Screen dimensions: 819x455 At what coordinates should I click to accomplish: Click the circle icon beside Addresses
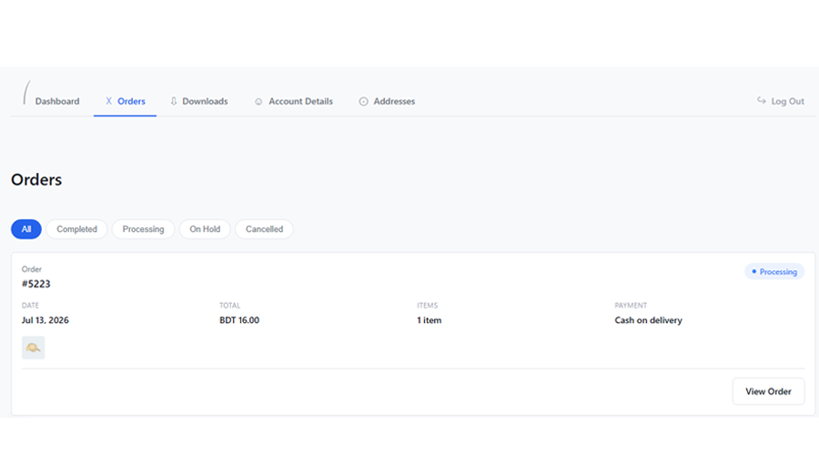click(363, 101)
